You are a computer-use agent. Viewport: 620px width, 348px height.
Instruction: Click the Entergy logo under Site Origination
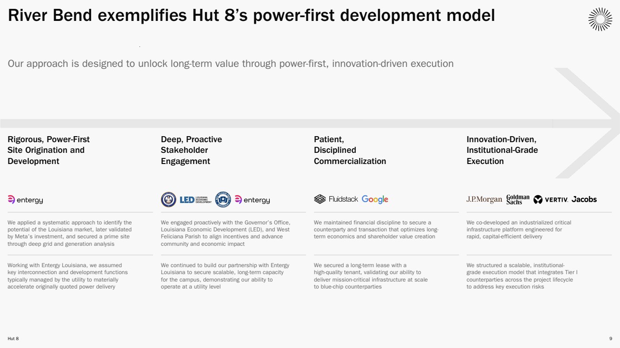[26, 200]
